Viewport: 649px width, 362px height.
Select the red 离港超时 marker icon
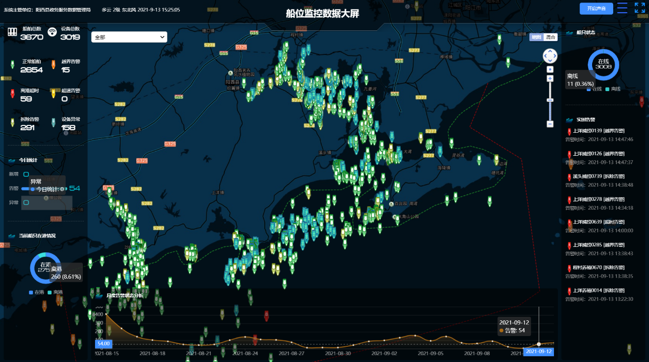point(12,94)
